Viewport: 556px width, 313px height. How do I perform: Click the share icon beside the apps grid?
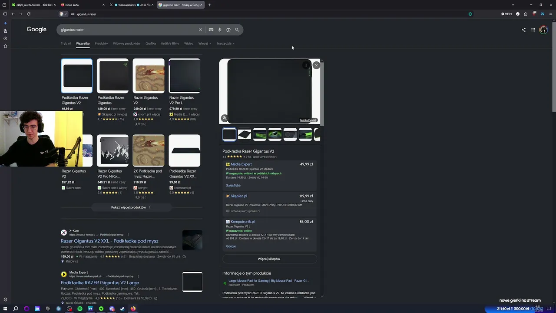[x=523, y=30]
